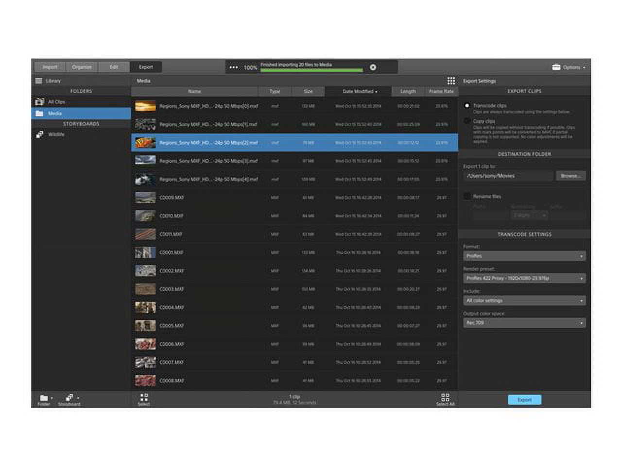622x466 pixels.
Task: Switch to thumbnail grid view icon
Action: click(451, 81)
